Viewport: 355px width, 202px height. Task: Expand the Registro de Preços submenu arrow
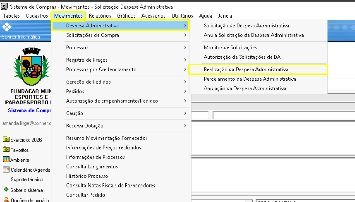185,60
